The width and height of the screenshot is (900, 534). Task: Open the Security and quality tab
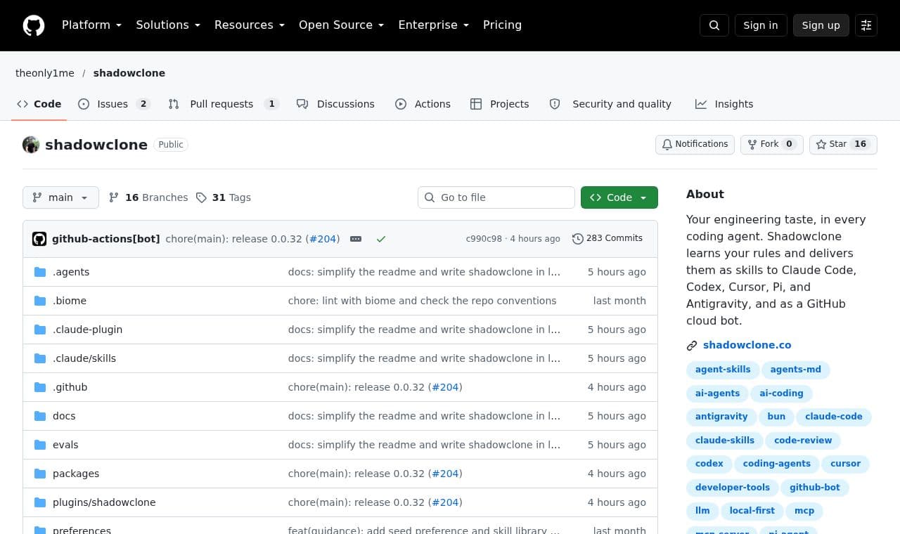pyautogui.click(x=610, y=104)
